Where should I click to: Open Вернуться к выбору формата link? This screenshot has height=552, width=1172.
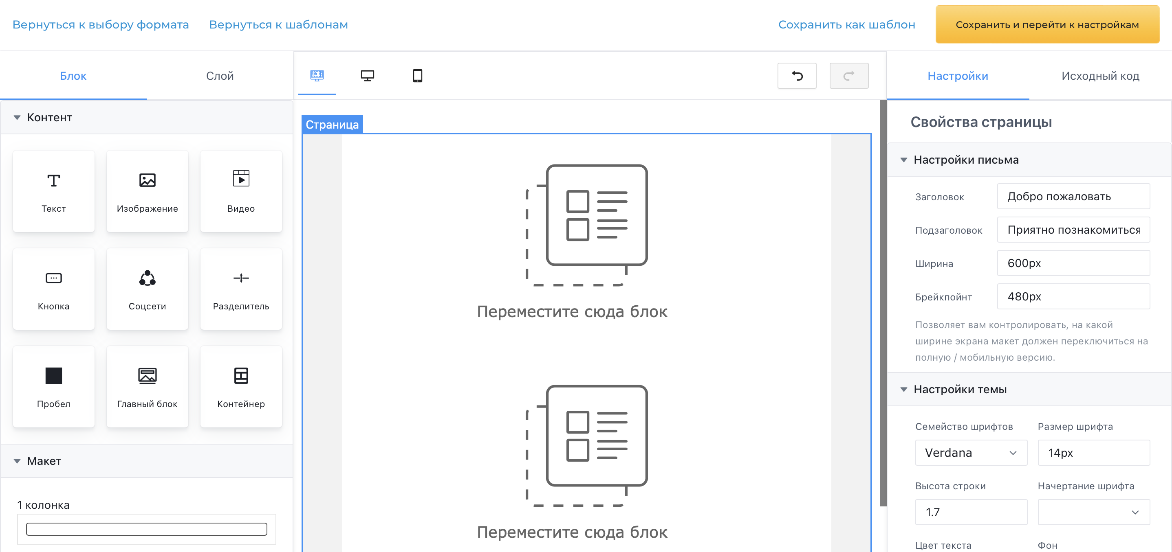(101, 24)
